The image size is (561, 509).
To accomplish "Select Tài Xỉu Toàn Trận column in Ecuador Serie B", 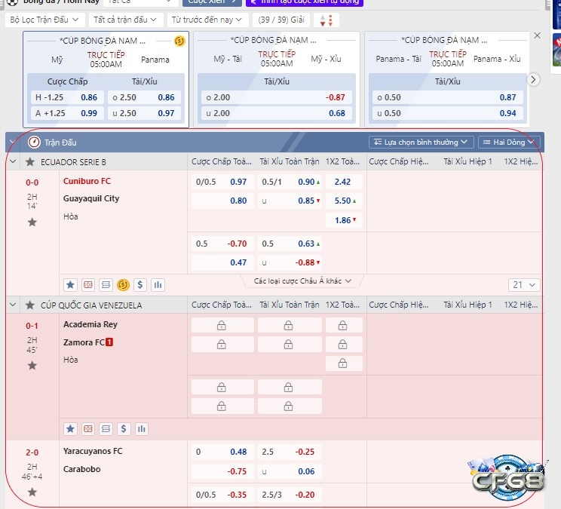I will tap(289, 161).
